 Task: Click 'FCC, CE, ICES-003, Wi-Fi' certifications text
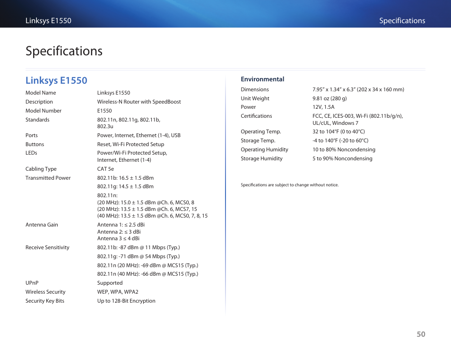click(x=357, y=116)
